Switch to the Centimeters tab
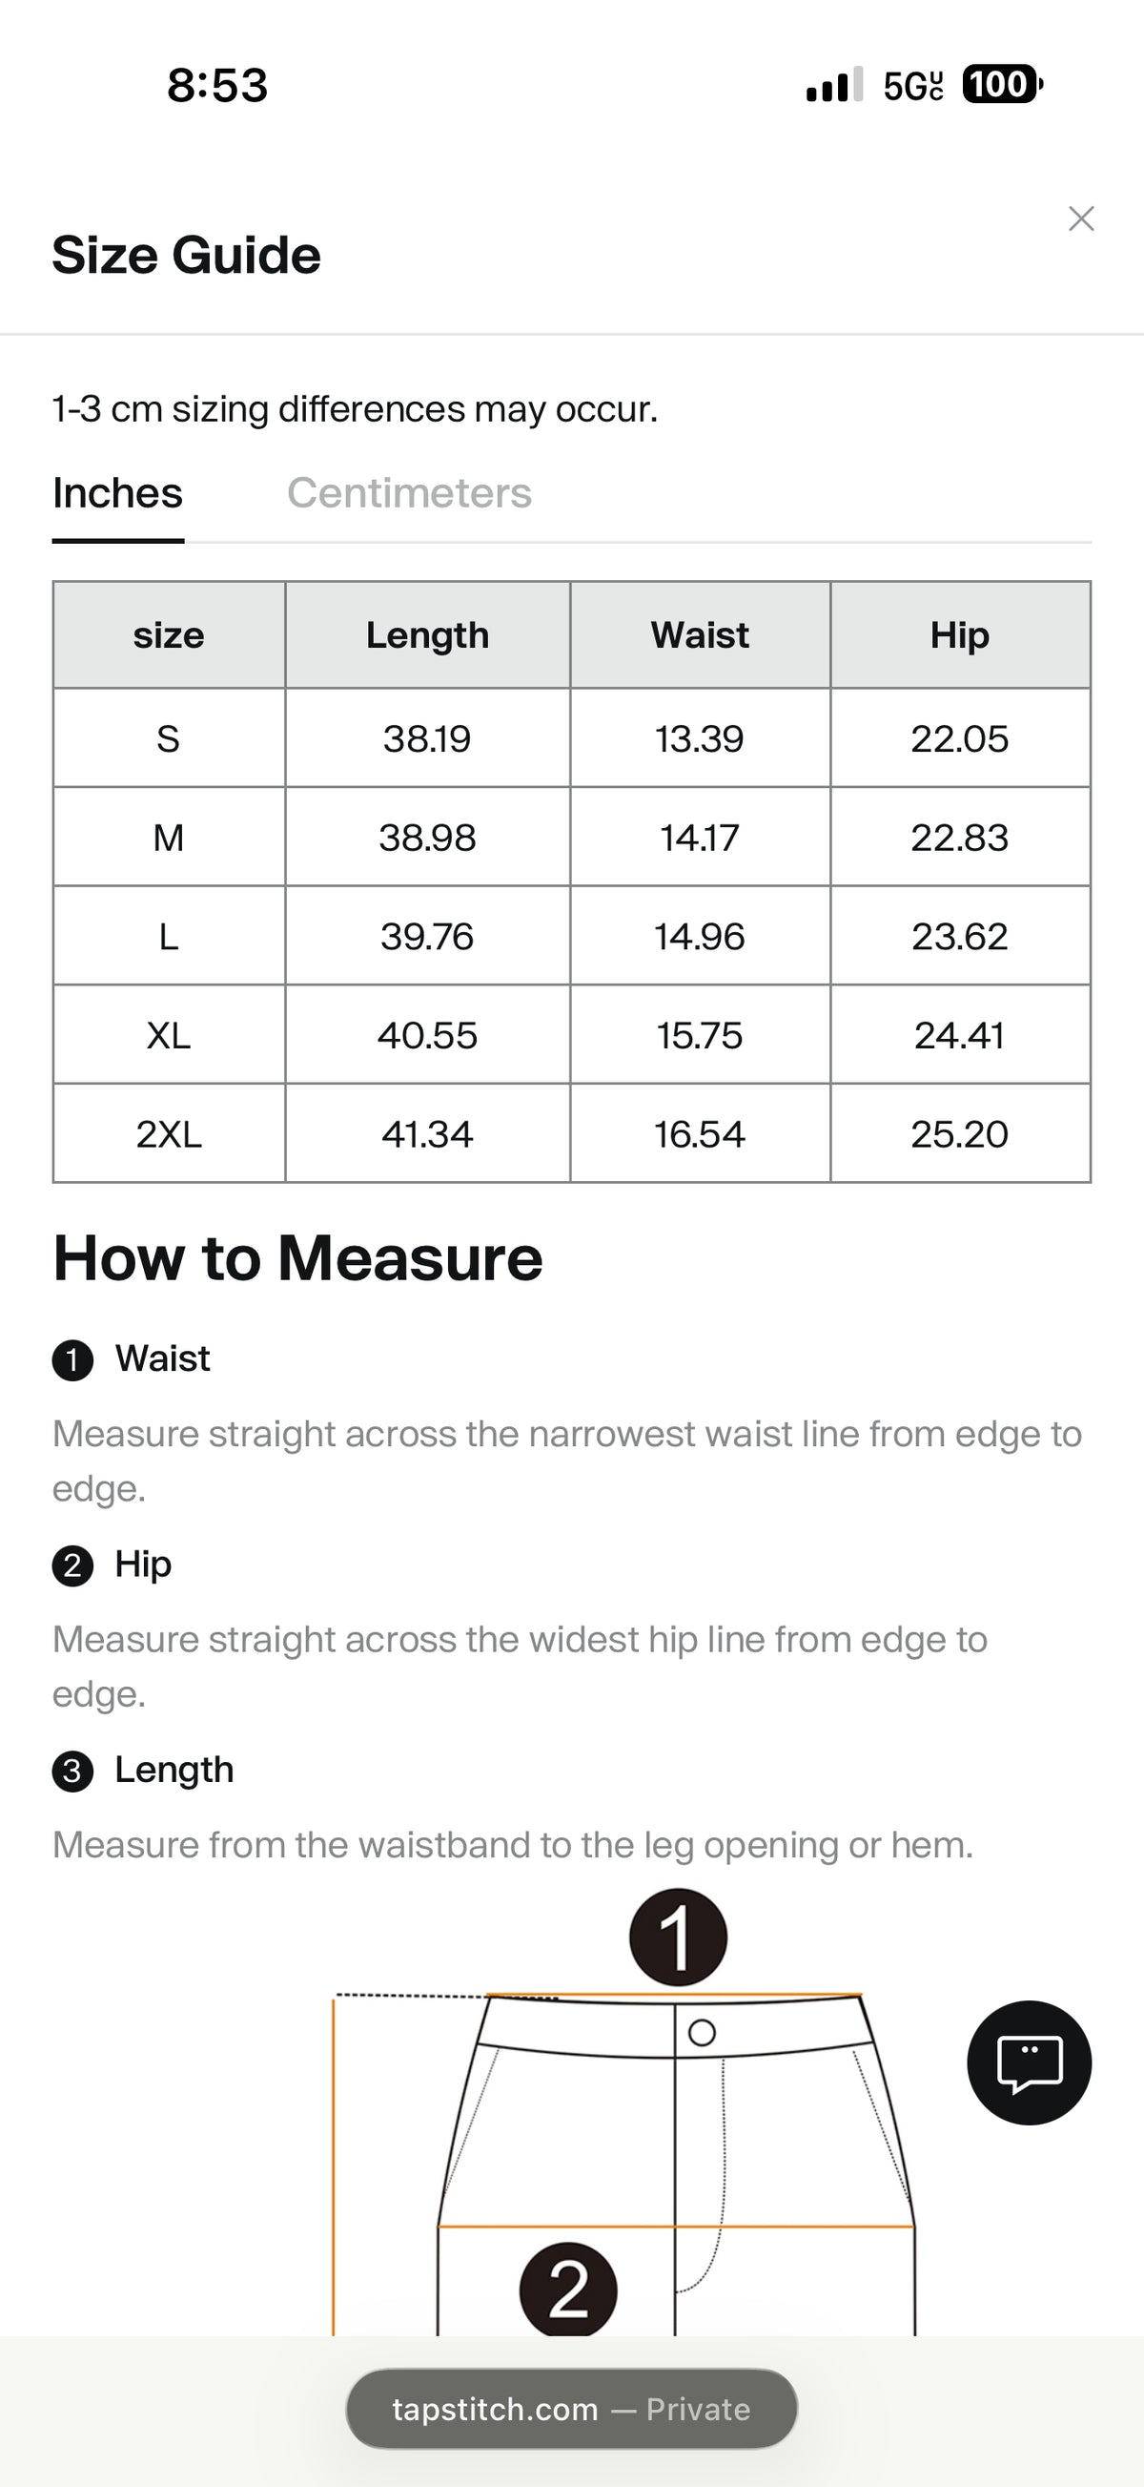This screenshot has height=2487, width=1144. 409,493
